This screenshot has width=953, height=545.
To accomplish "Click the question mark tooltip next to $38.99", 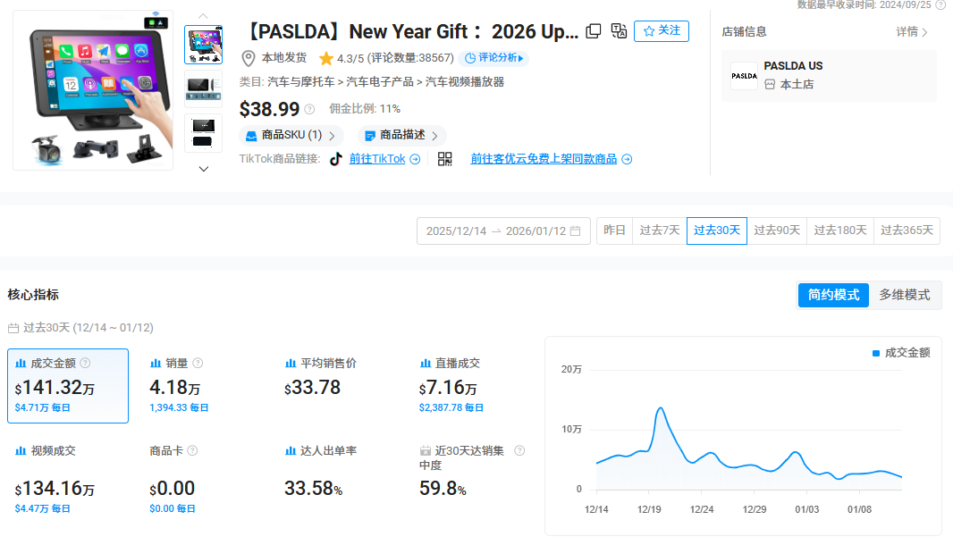I will [308, 110].
